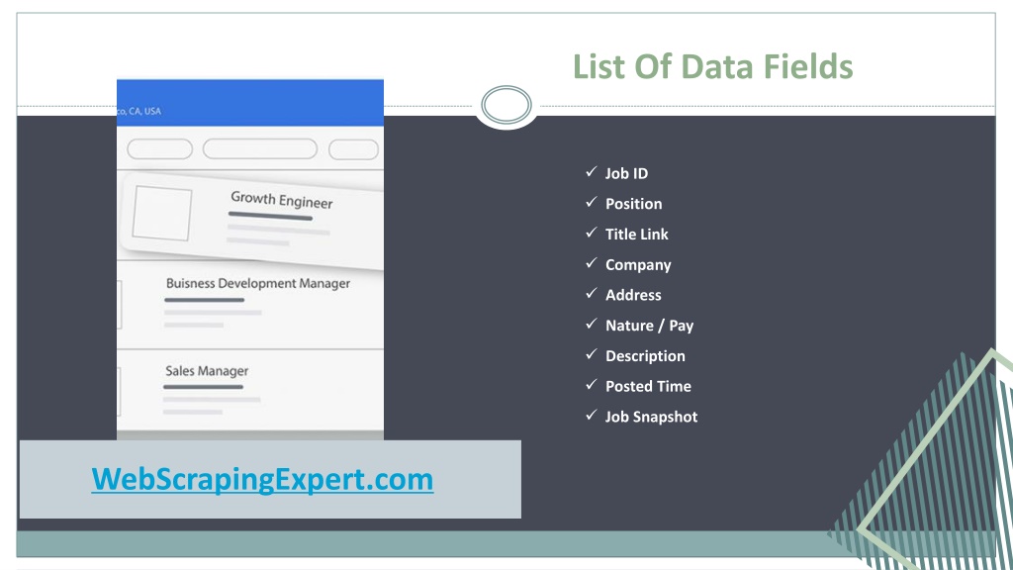Viewport: 1013px width, 570px height.
Task: Click the Growth Engineer logo placeholder square
Action: (x=162, y=214)
